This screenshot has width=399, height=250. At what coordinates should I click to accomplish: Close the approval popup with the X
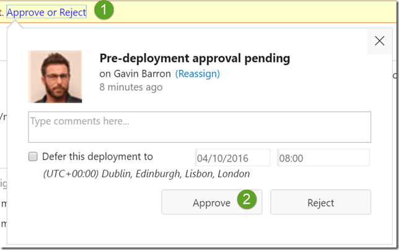tap(379, 41)
